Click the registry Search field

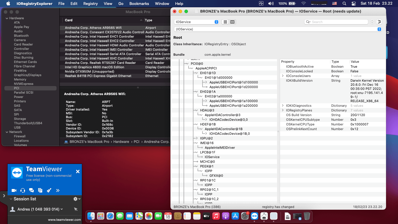point(338,22)
